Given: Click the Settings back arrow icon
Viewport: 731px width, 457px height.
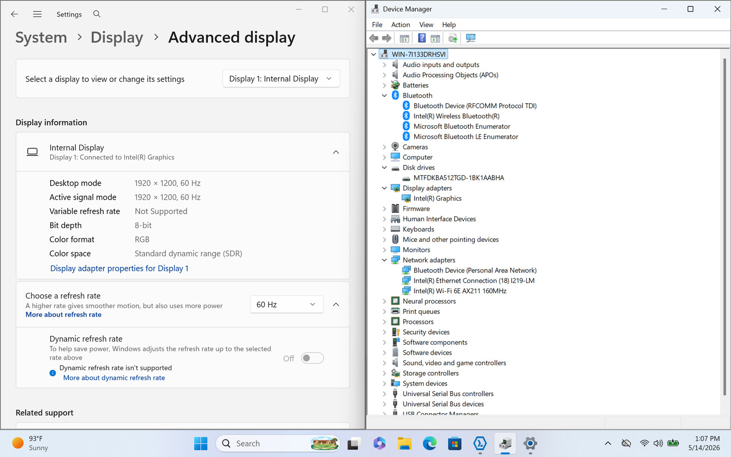Looking at the screenshot, I should pos(14,14).
